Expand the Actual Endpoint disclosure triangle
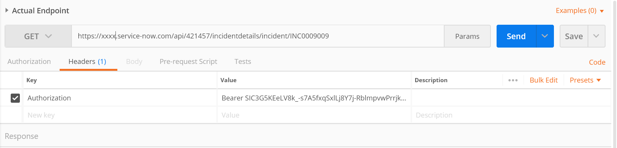The image size is (617, 148). pos(6,11)
